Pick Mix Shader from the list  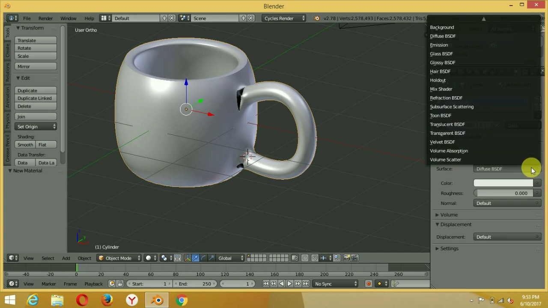[x=441, y=89]
